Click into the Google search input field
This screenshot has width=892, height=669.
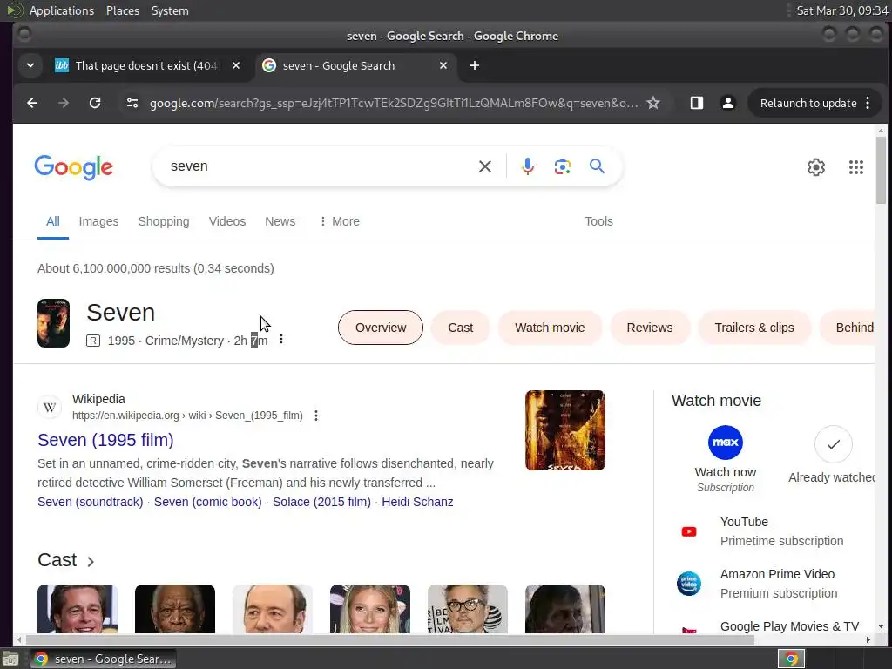pos(319,166)
